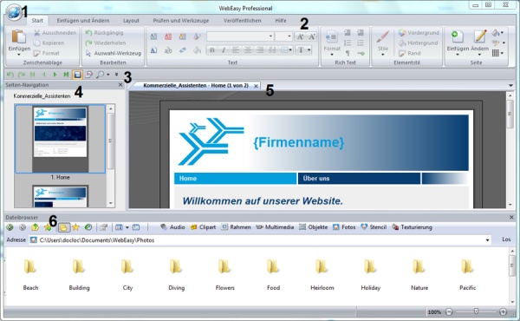The height and width of the screenshot is (321, 520).
Task: Expand the Seite Ändern dropdown
Action: (479, 55)
